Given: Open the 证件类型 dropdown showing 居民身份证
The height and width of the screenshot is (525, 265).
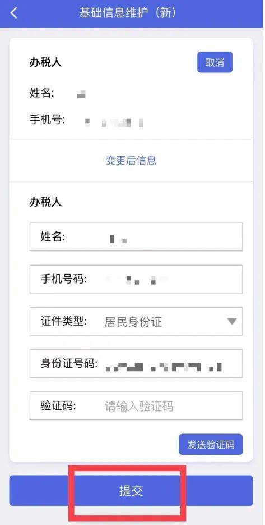Looking at the screenshot, I should (x=136, y=321).
